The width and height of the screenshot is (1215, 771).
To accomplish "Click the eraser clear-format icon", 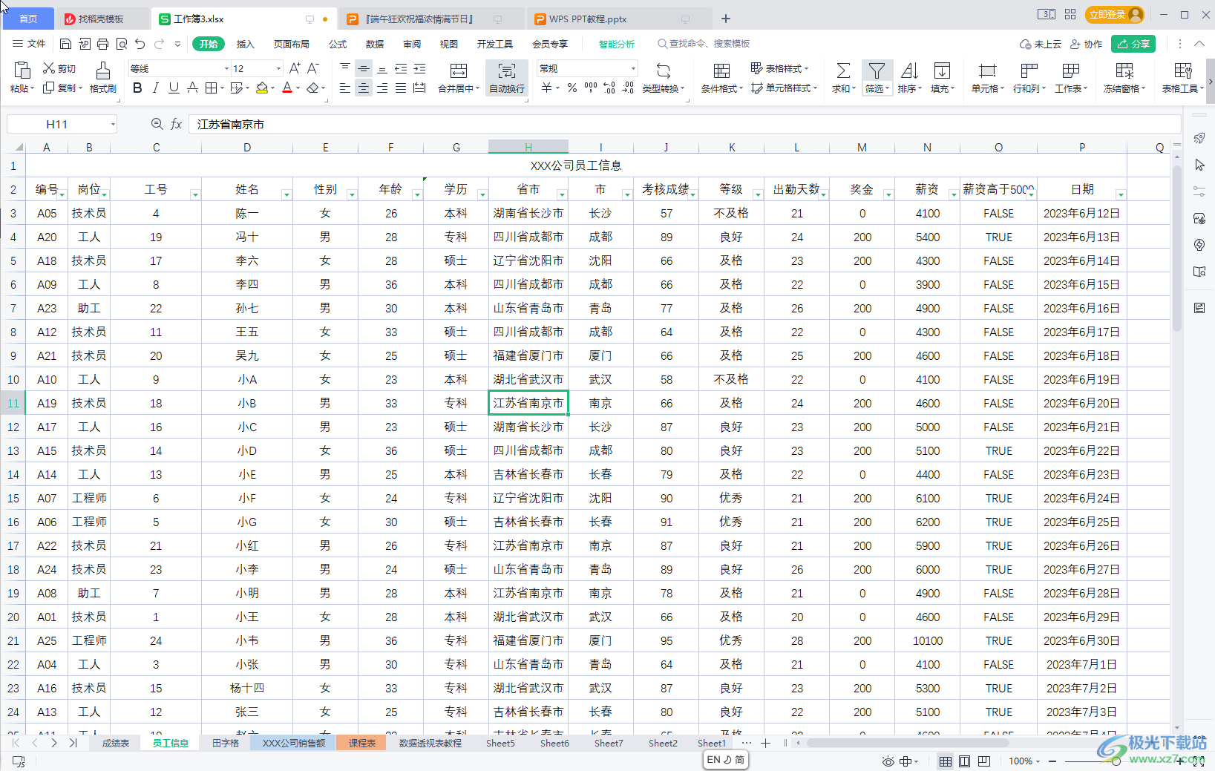I will tap(313, 88).
